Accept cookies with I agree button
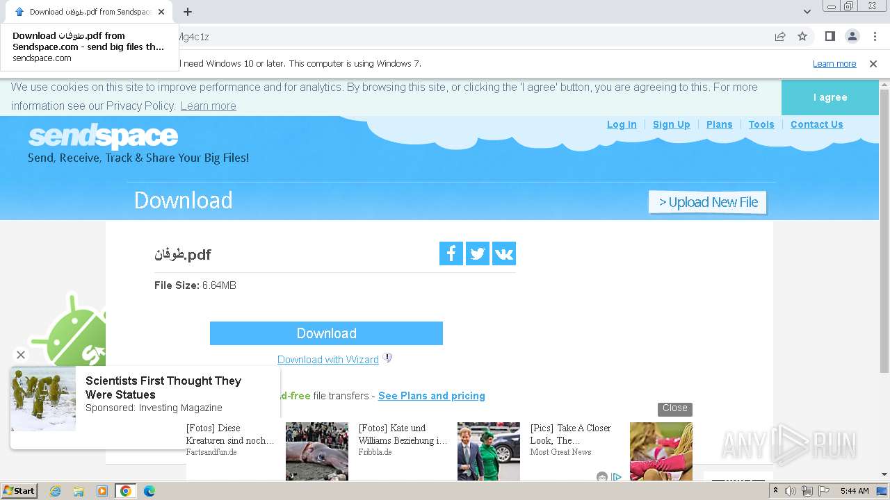890x500 pixels. point(830,97)
